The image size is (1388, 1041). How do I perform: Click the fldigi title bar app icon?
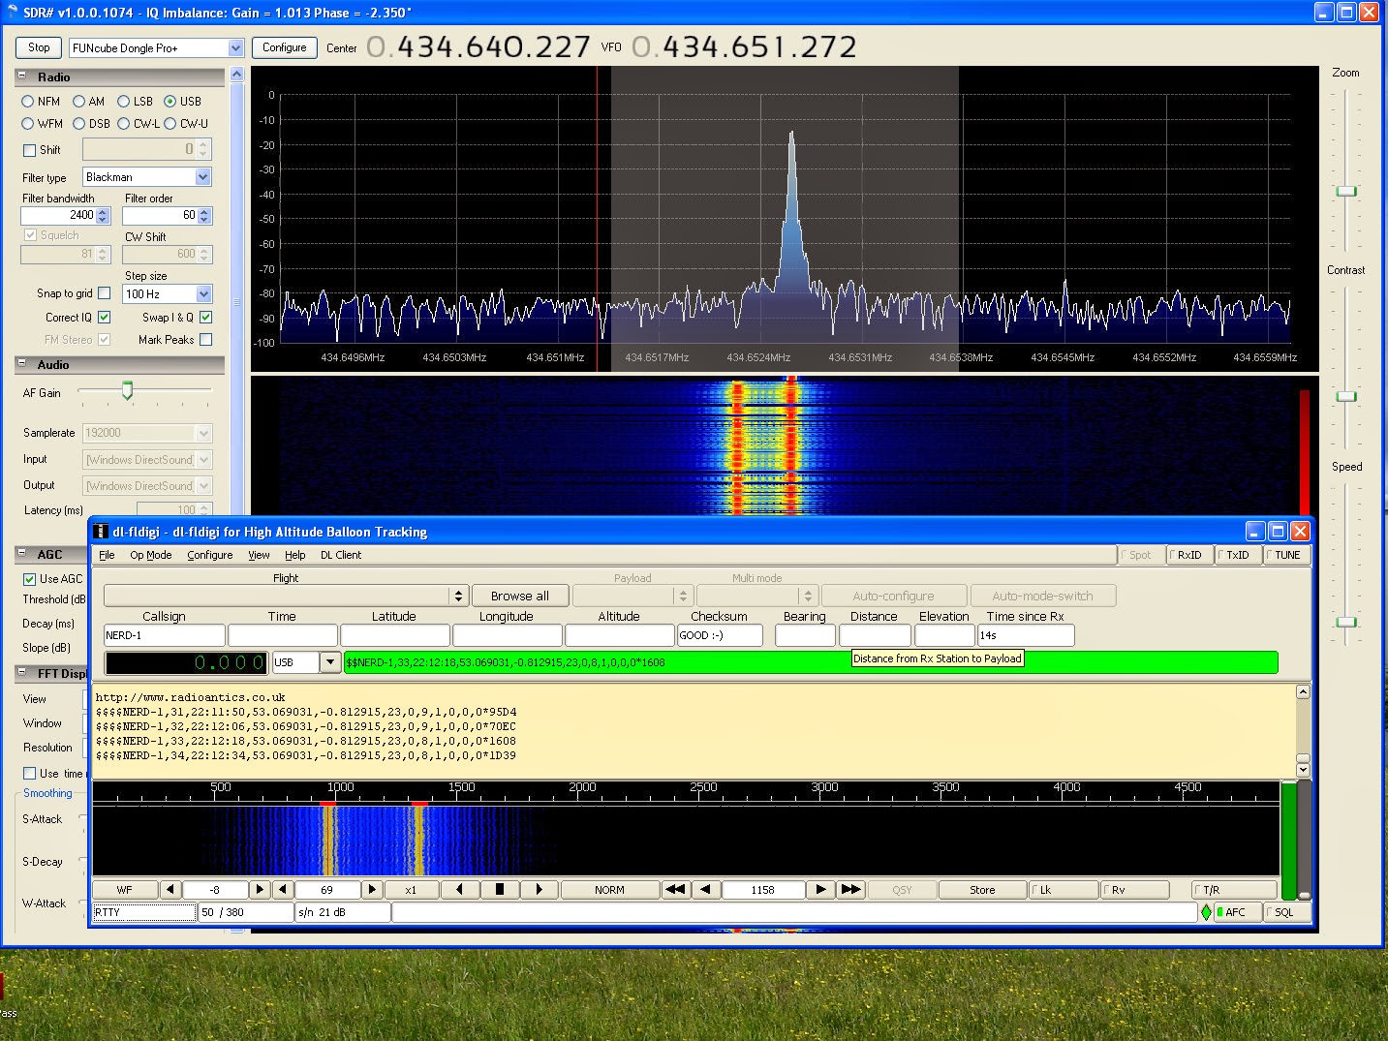[101, 532]
